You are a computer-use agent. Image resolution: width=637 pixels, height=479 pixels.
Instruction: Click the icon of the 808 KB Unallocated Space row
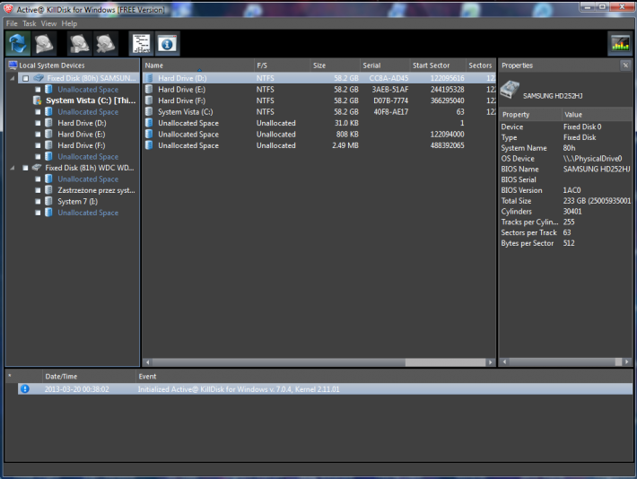(149, 134)
